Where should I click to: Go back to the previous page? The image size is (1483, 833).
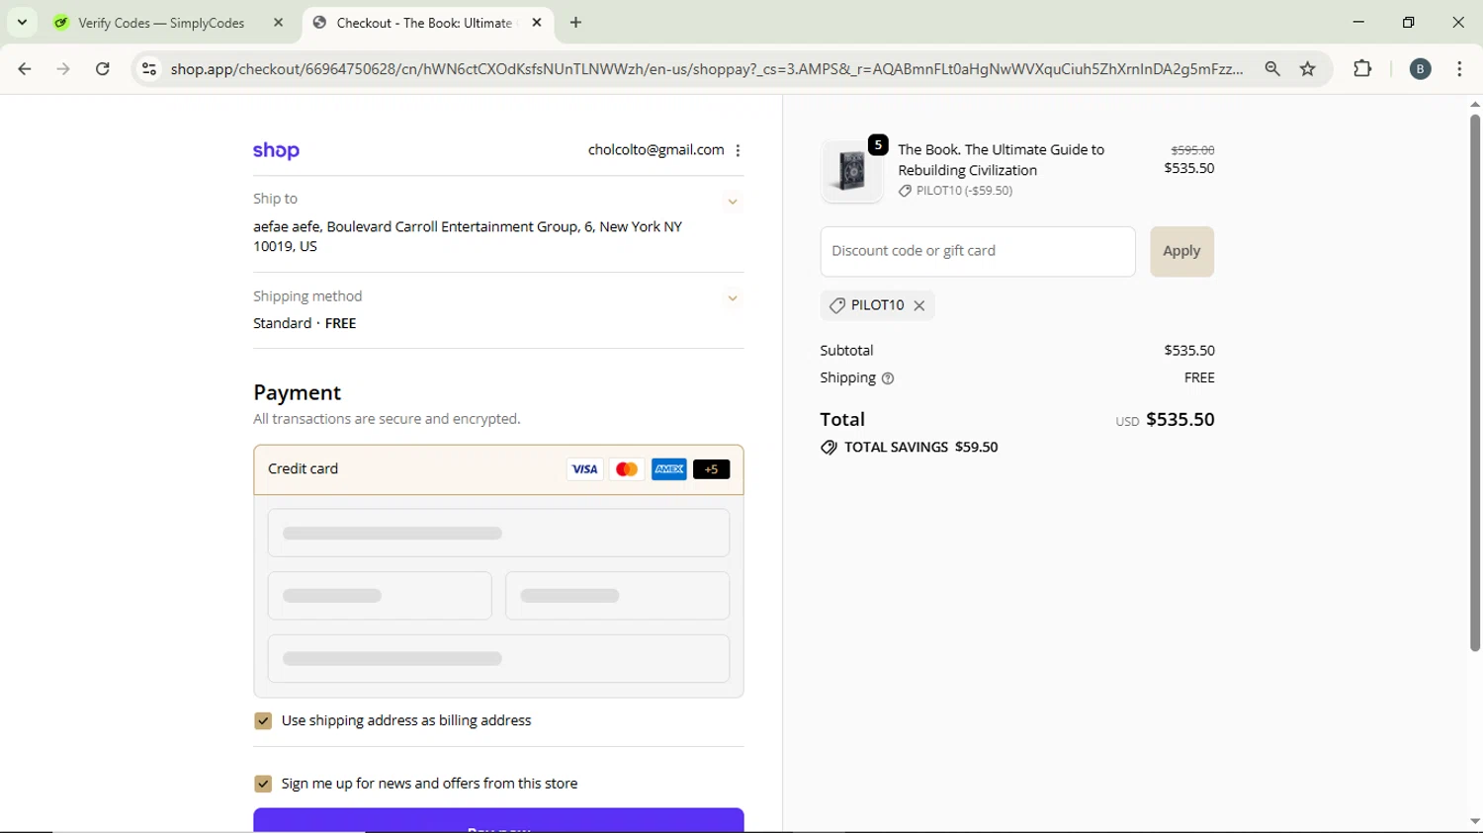(25, 69)
